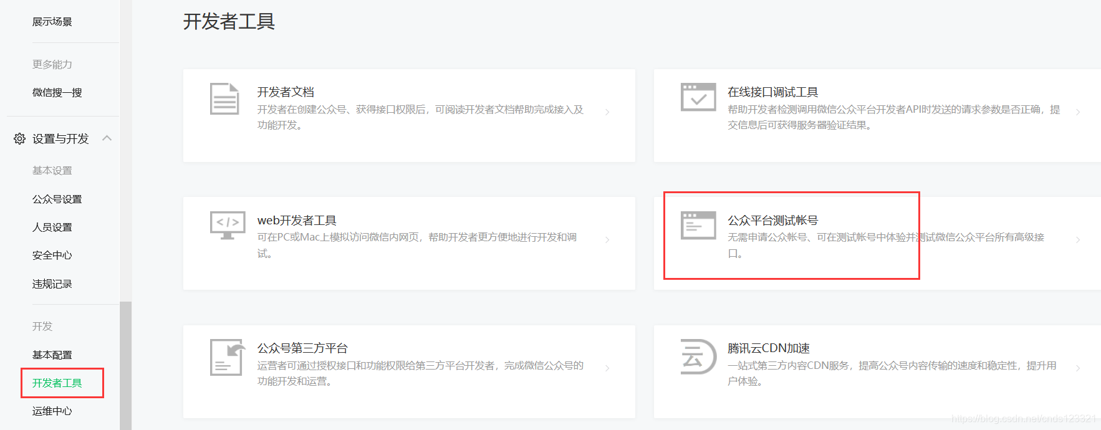This screenshot has width=1101, height=430.
Task: Click the 开发者工具 page heading
Action: 229,22
